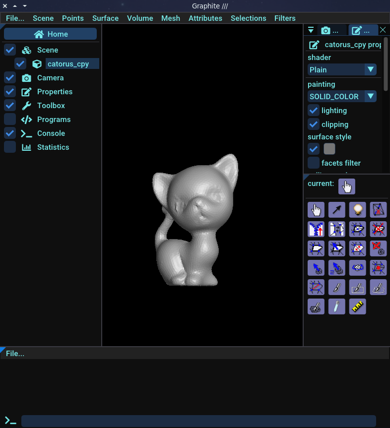
Task: Select the paintbrush on connected component tool
Action: (x=316, y=307)
